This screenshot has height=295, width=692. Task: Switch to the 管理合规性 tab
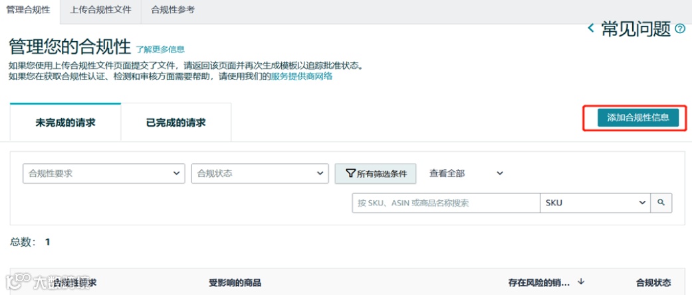coord(28,10)
